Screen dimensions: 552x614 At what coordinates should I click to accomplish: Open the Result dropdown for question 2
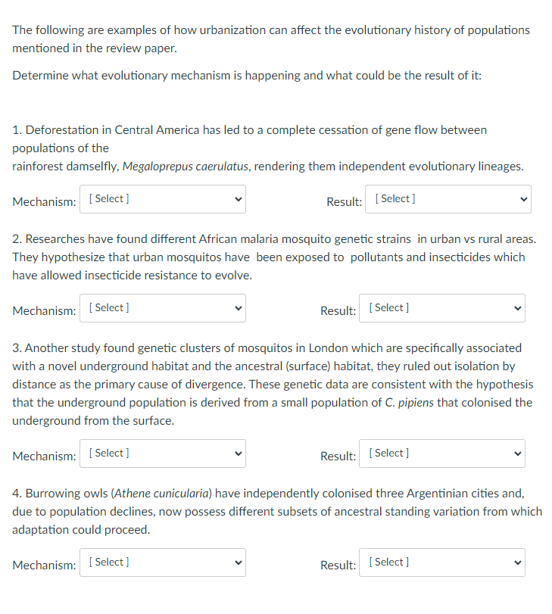coord(442,308)
